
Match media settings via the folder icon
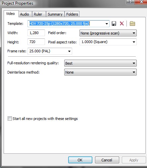tap(132, 24)
